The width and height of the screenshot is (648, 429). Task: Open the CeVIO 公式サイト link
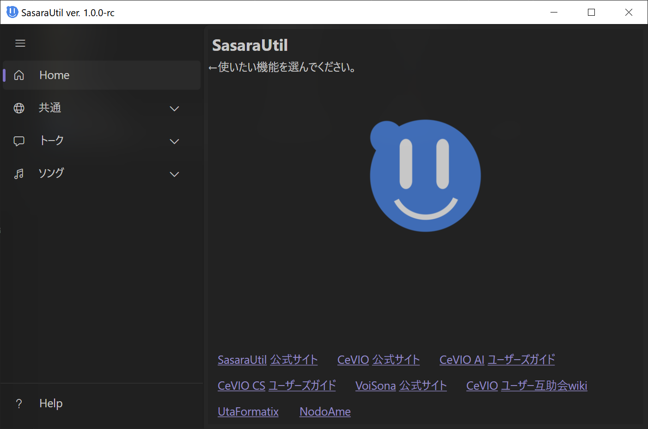379,360
